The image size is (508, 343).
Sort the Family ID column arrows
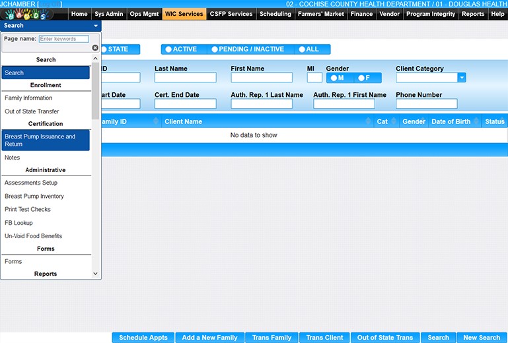pyautogui.click(x=156, y=121)
